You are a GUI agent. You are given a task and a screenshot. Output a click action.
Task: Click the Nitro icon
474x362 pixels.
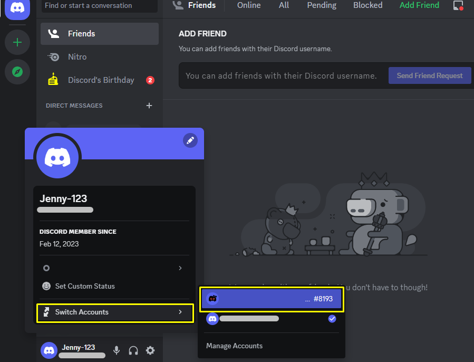[x=53, y=57]
